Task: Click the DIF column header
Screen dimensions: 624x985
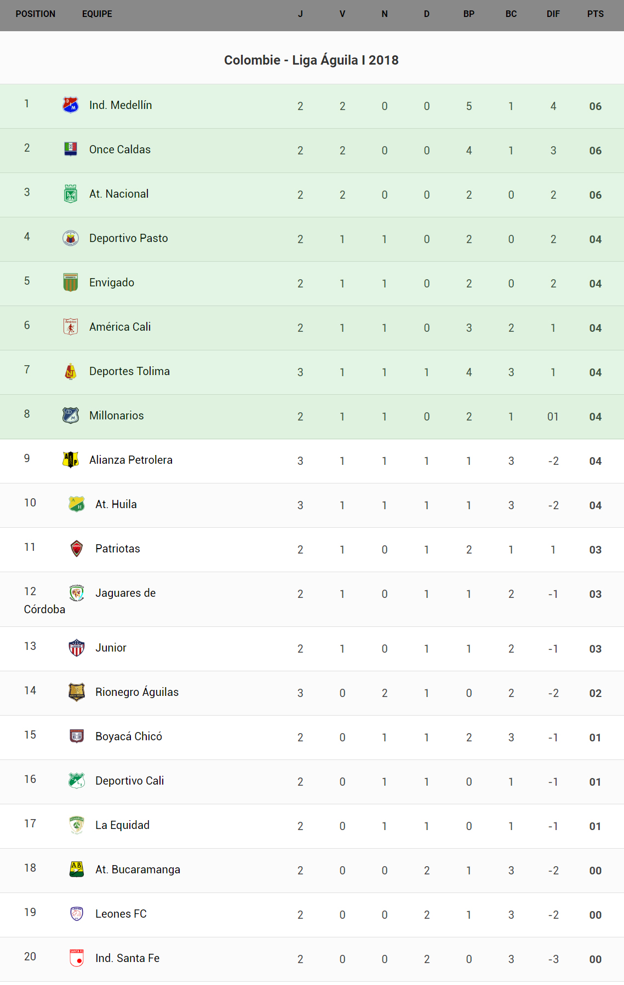Action: [x=553, y=14]
